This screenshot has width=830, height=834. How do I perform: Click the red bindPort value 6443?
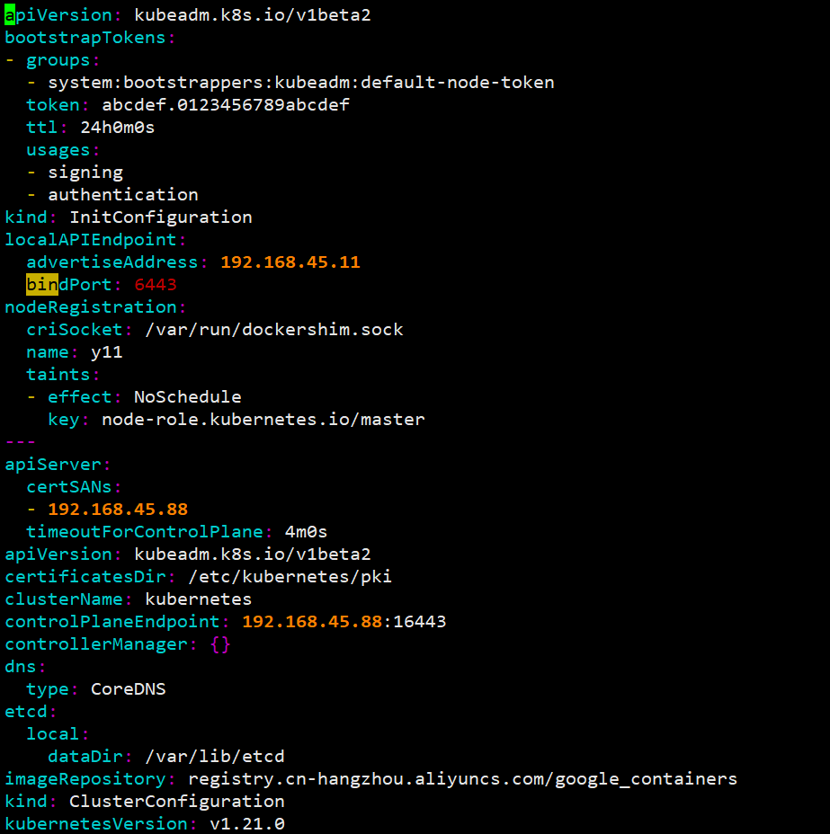click(156, 285)
